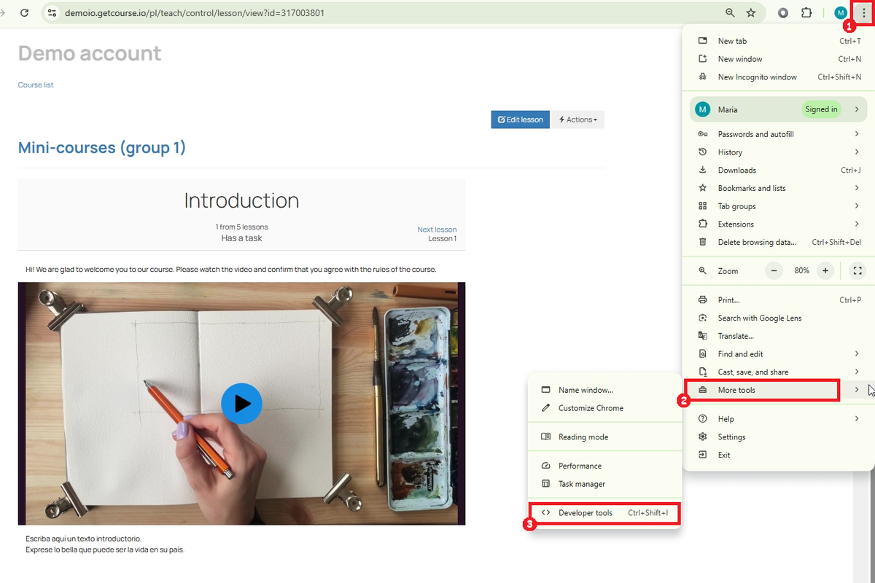The width and height of the screenshot is (875, 583).
Task: Increase zoom with the plus button
Action: click(825, 270)
